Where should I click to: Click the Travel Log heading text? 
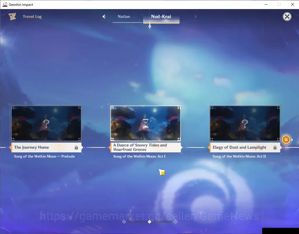point(32,17)
